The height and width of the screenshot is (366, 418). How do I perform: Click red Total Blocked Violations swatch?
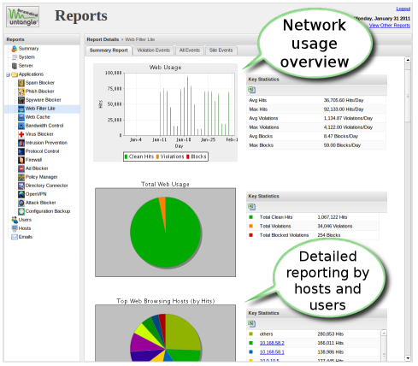(250, 235)
